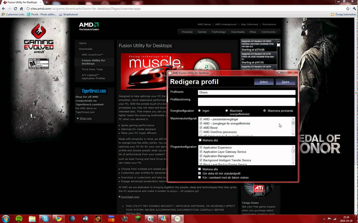358x223 pixels.
Task: Open the AMD Game top link
Action: click(204, 24)
